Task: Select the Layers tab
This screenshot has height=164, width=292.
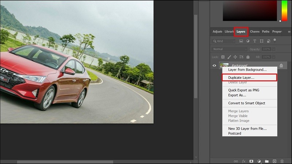Action: point(241,32)
